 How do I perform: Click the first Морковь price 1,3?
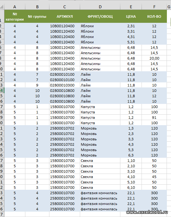coord(131,128)
